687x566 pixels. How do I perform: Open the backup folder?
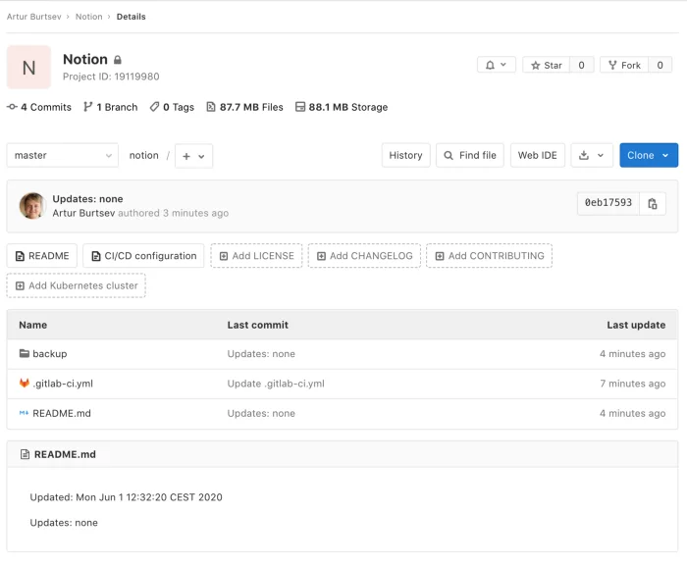tap(49, 354)
